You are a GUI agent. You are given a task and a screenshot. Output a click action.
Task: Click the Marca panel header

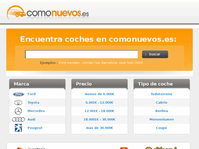(x=37, y=84)
